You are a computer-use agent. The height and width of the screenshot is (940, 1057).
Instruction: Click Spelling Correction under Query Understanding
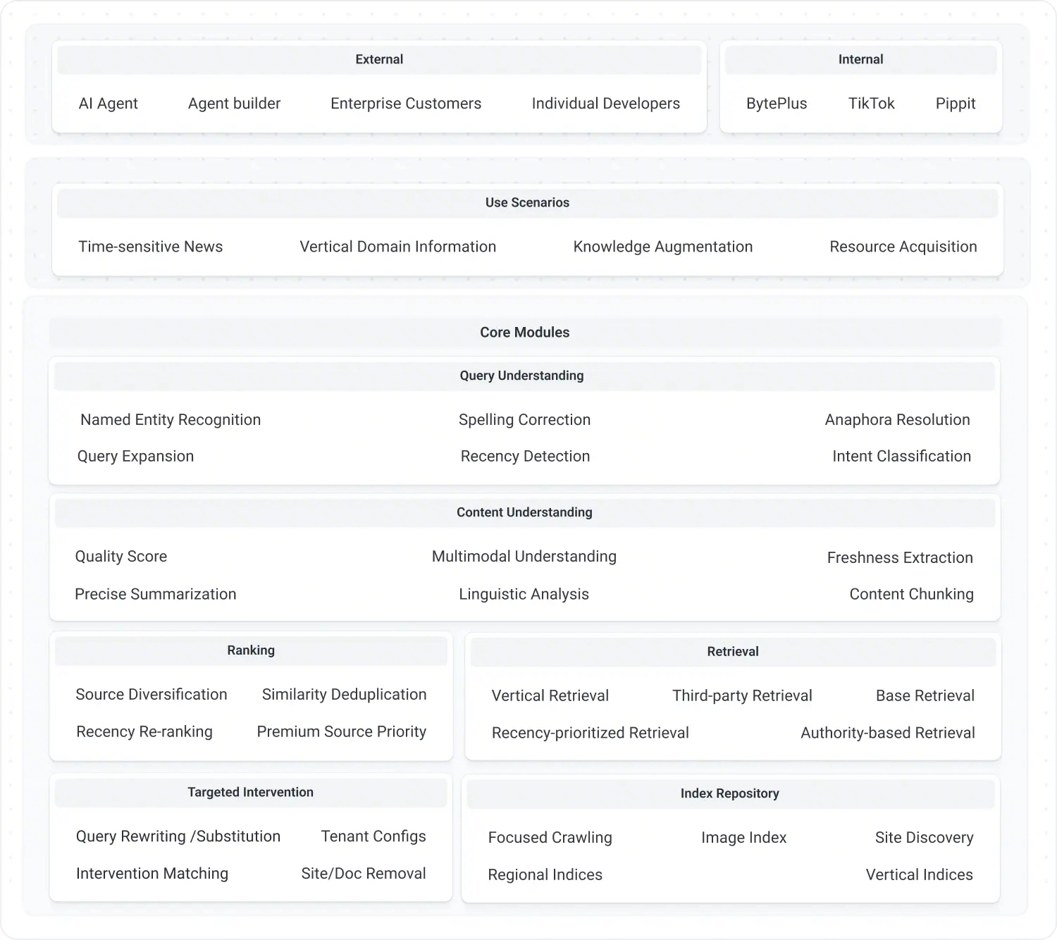tap(525, 420)
